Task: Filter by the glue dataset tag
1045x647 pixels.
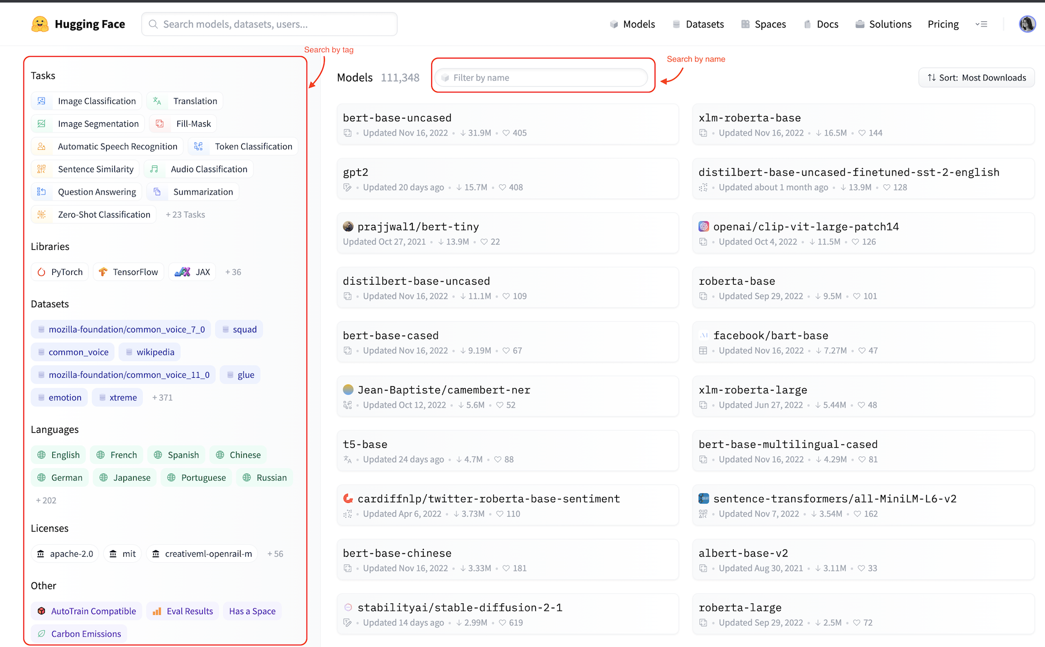Action: pyautogui.click(x=240, y=374)
